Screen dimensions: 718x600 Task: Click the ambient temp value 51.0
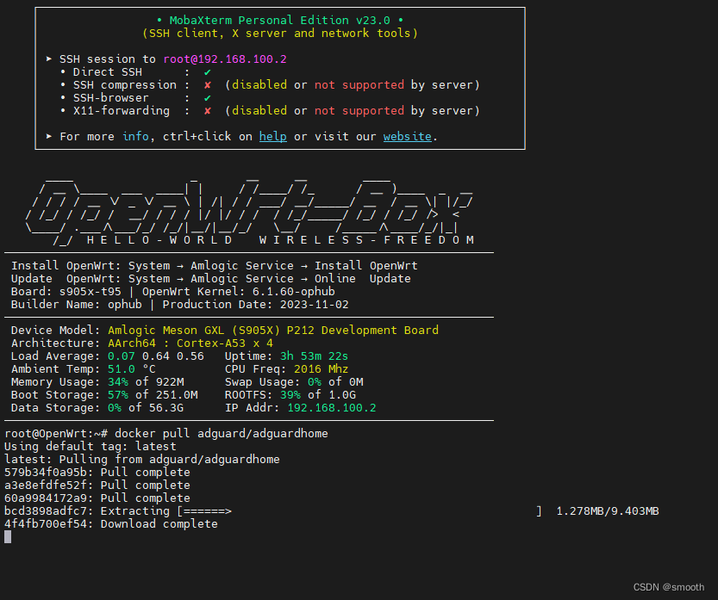(122, 368)
